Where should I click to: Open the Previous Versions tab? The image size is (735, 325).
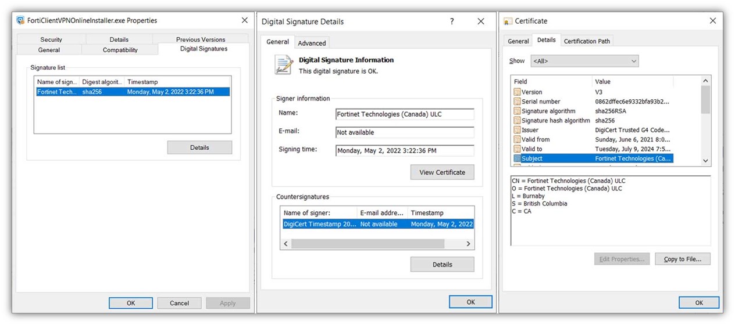(x=201, y=39)
